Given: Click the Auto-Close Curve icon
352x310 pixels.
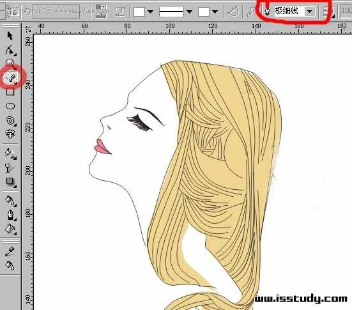Looking at the screenshot, I should pyautogui.click(x=233, y=12).
